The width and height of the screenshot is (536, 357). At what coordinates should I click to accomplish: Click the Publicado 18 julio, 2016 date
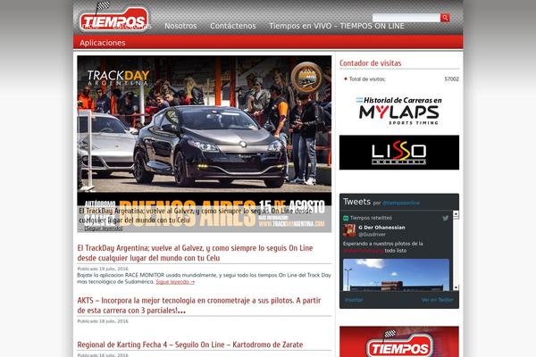(x=103, y=321)
